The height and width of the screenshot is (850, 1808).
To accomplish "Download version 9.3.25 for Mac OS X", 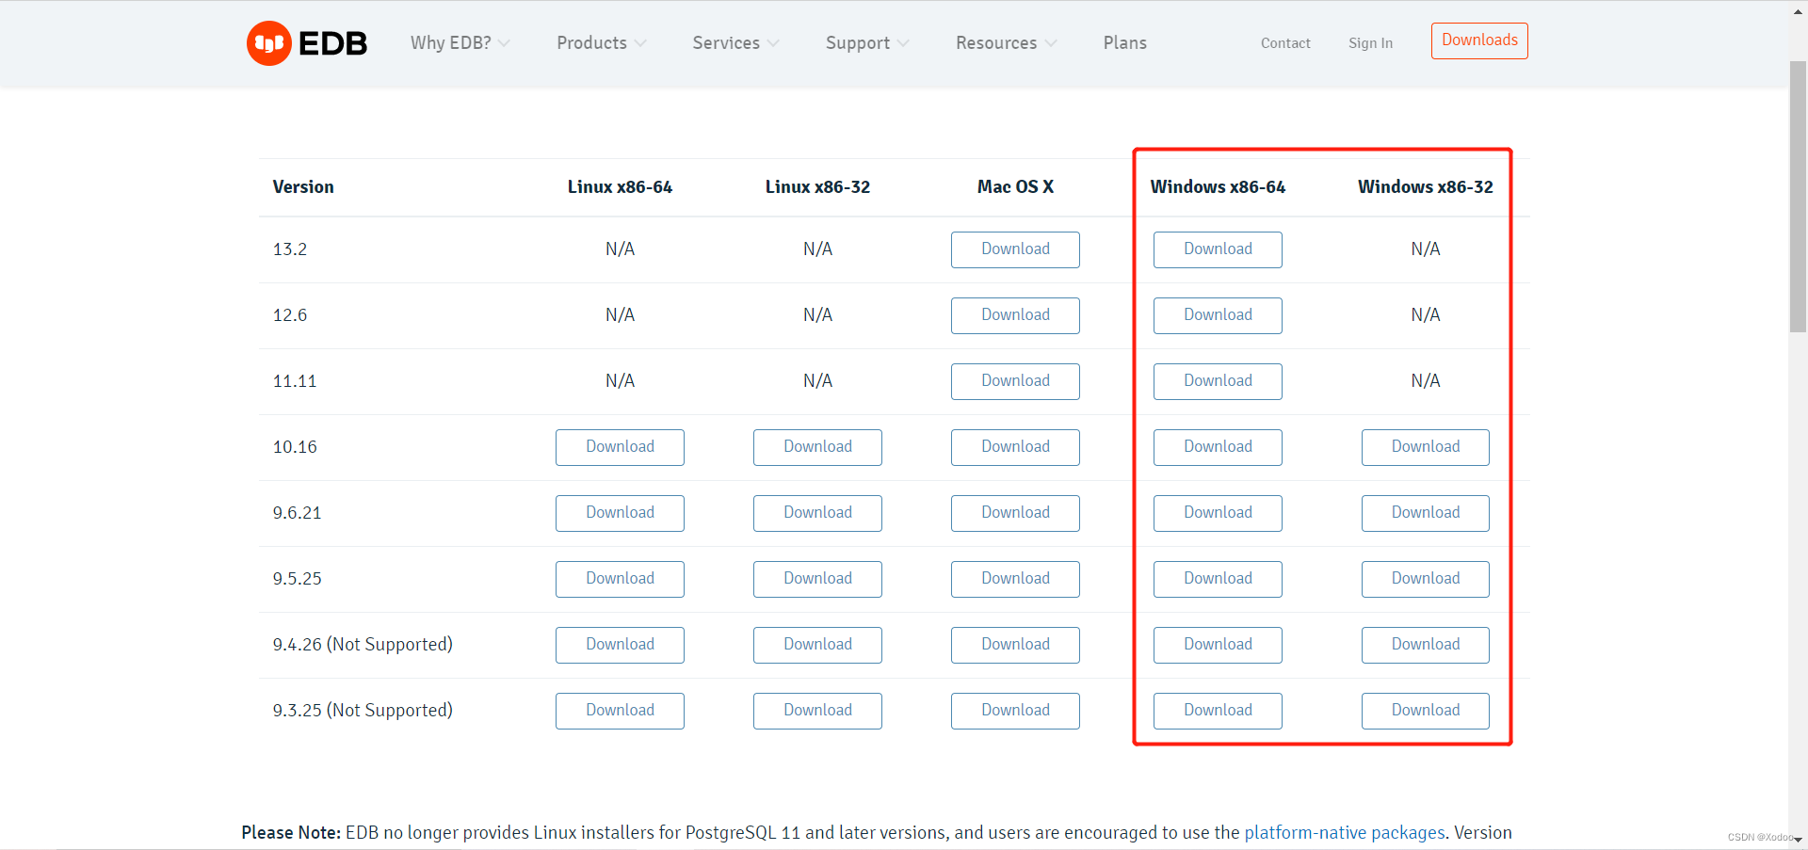I will (x=1015, y=711).
